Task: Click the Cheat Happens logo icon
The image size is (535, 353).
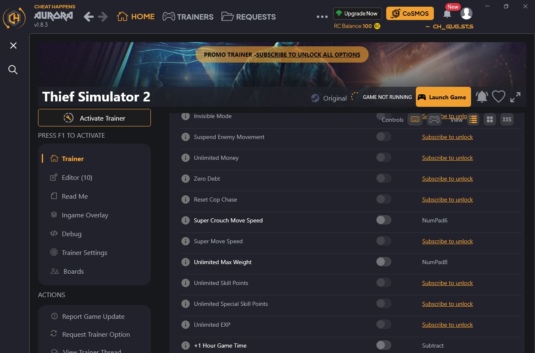Action: tap(15, 18)
